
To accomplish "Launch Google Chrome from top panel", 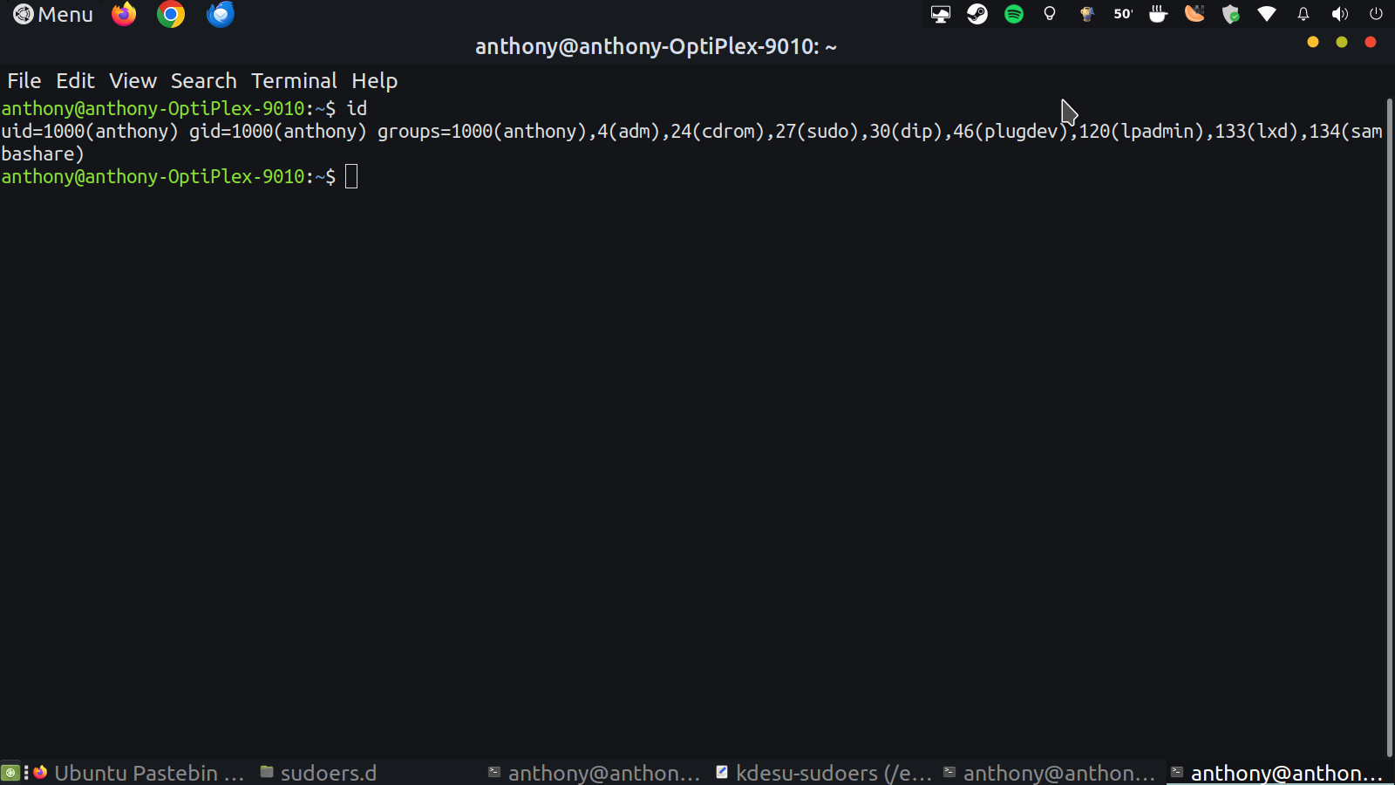I will tap(171, 14).
